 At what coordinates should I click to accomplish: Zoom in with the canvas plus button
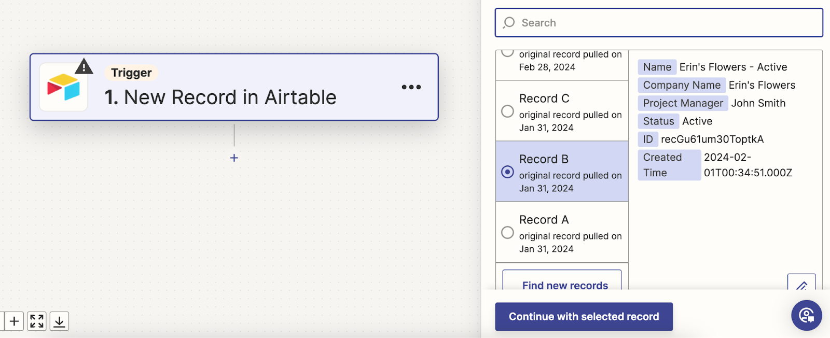tap(14, 321)
